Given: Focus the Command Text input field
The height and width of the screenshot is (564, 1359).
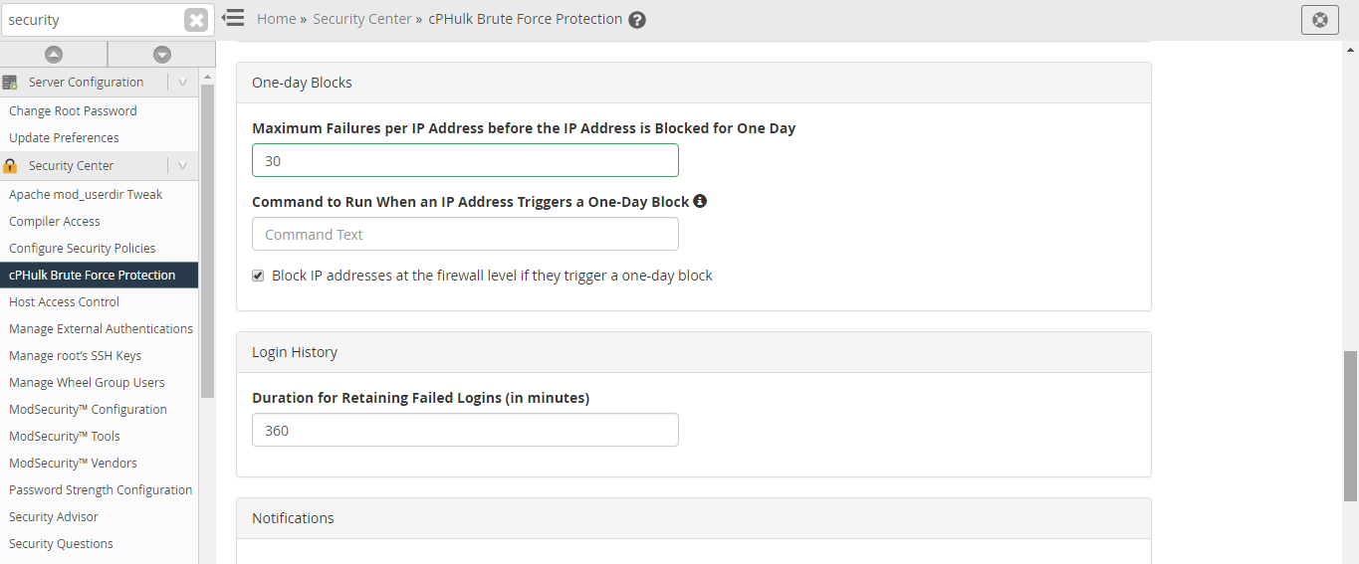Looking at the screenshot, I should point(465,235).
